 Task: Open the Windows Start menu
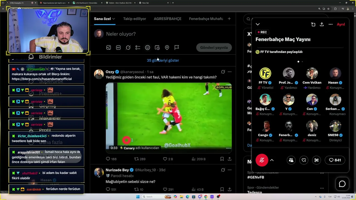coord(138,197)
